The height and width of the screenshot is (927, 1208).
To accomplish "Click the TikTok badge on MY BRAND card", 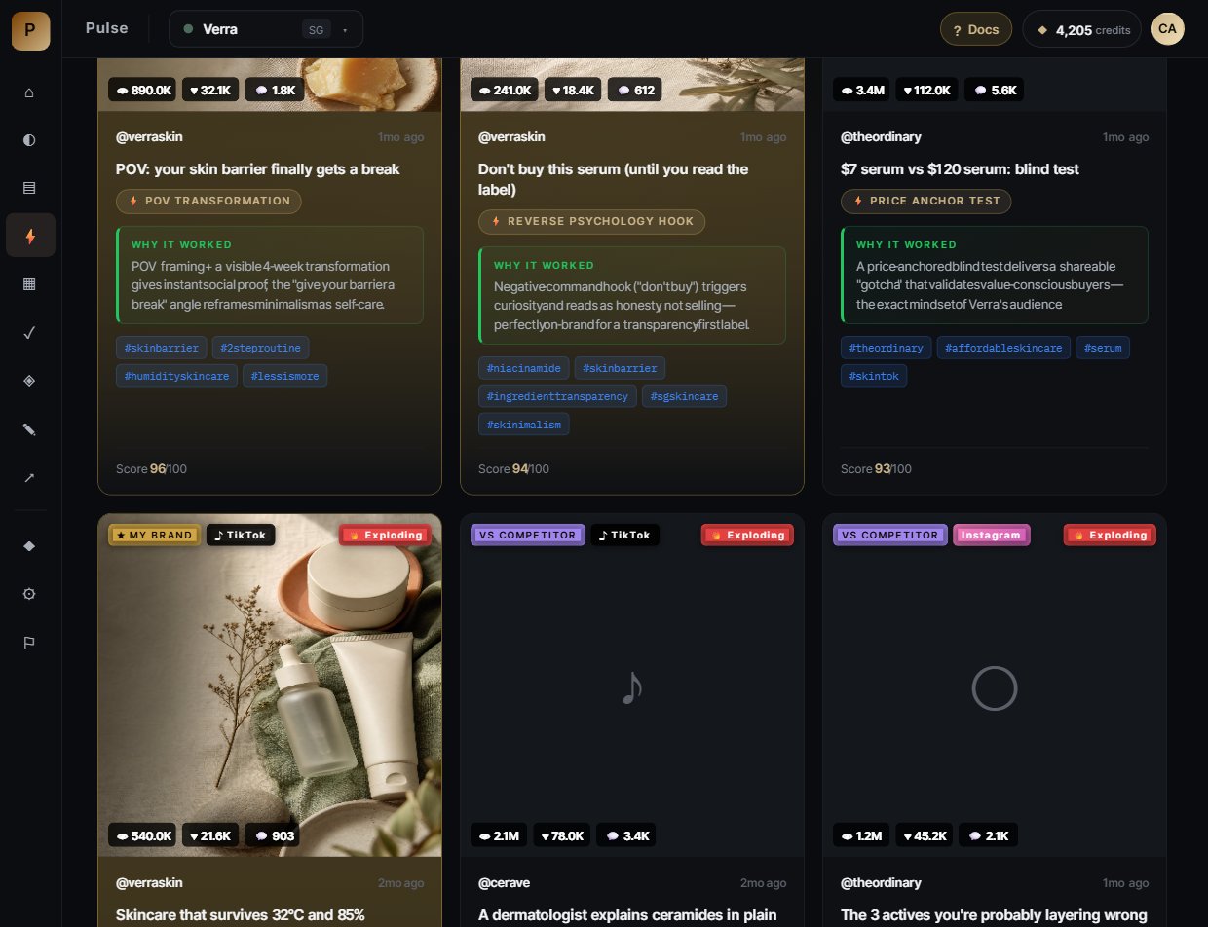I will (x=241, y=535).
